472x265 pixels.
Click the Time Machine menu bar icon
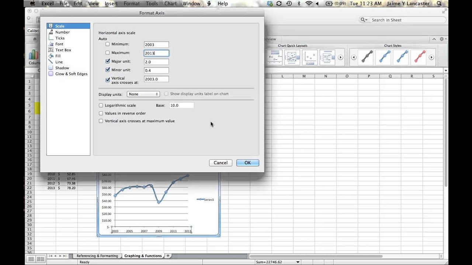[x=289, y=4]
